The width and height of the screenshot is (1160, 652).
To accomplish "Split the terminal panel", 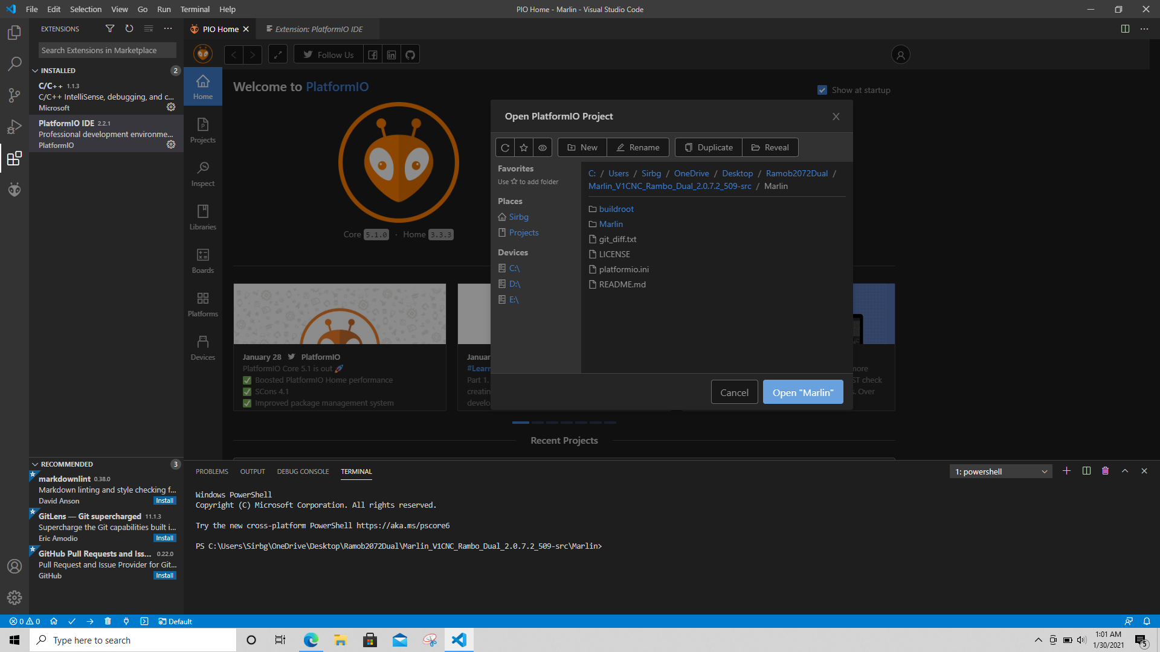I will (1086, 471).
